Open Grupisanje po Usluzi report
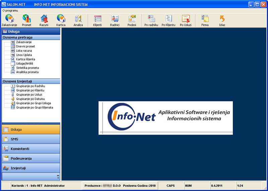 pos(29,94)
